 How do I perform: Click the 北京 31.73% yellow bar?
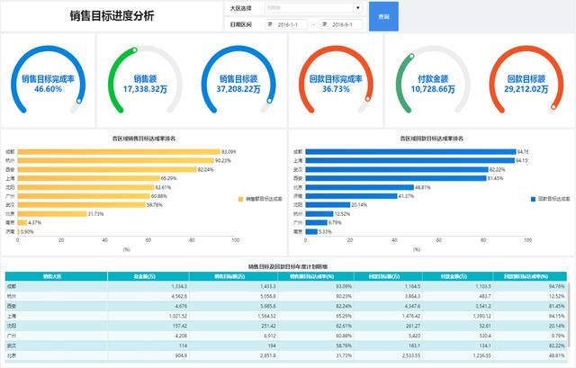pyautogui.click(x=52, y=214)
